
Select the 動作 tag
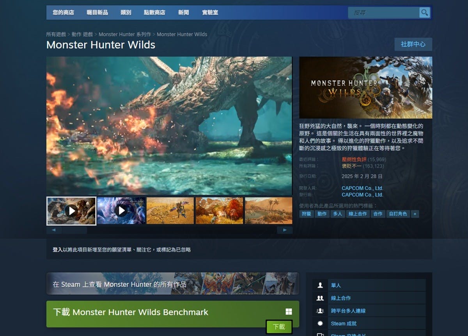click(x=322, y=214)
